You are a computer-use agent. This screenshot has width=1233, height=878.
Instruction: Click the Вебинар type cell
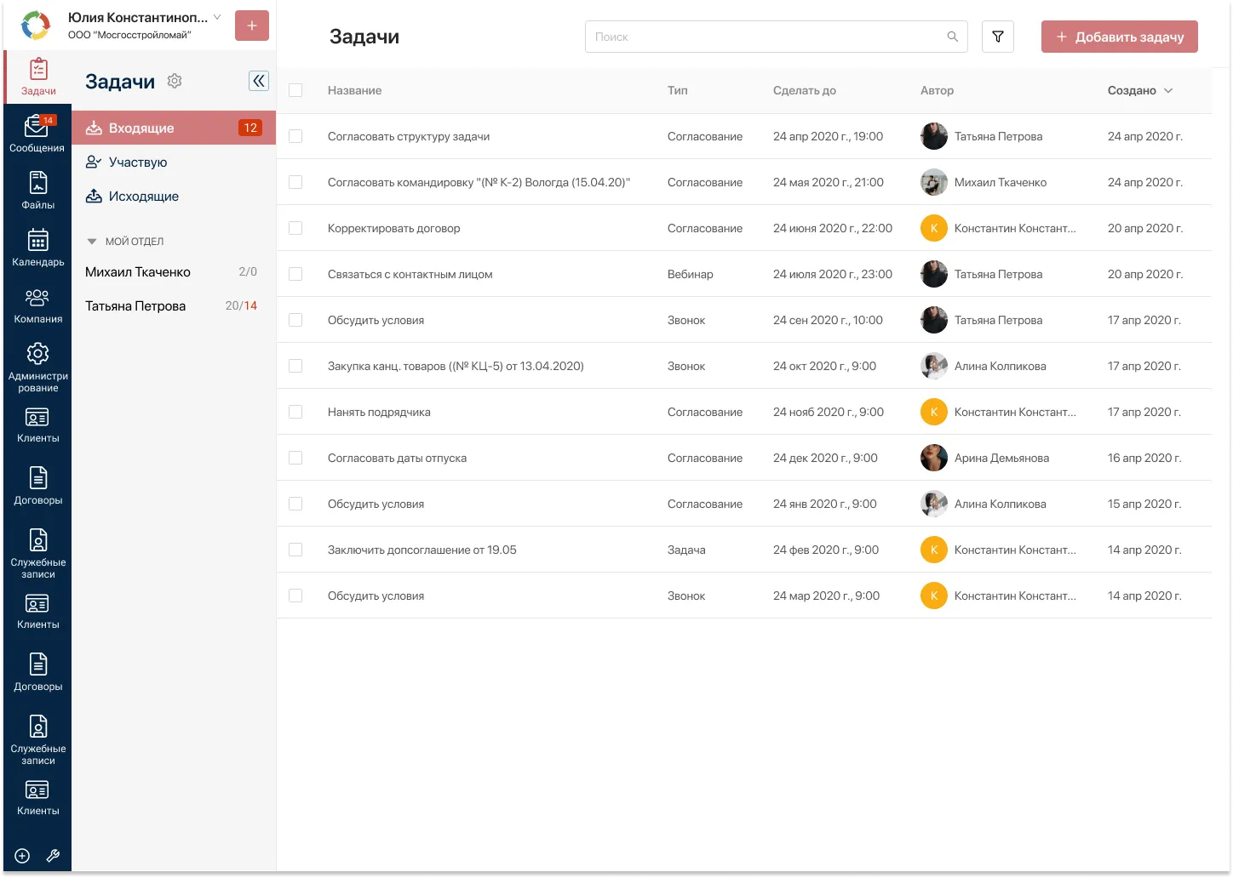coord(691,274)
